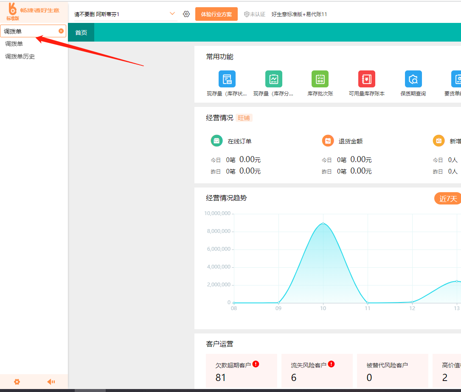
Task: Expand the 请不要删 阿斯蒂芬1 account dropdown
Action: tap(172, 14)
